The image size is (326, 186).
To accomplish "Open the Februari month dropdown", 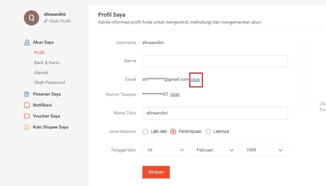I will pos(215,150).
